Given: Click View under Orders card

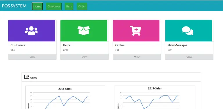Looking at the screenshot, I should click(x=137, y=57).
